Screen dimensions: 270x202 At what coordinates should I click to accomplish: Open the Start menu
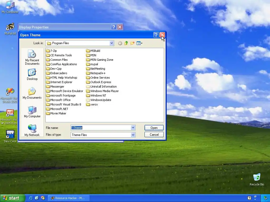coord(12,198)
